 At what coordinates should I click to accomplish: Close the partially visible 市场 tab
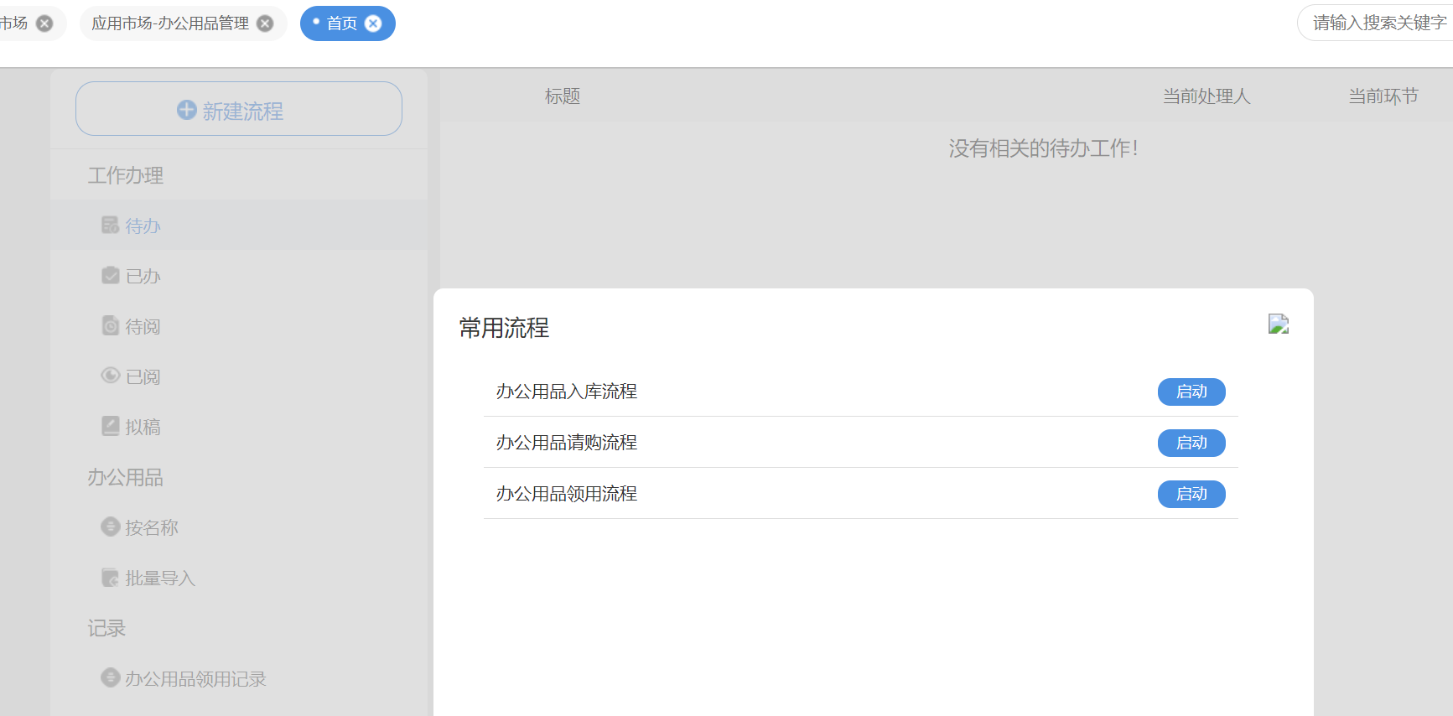point(44,23)
